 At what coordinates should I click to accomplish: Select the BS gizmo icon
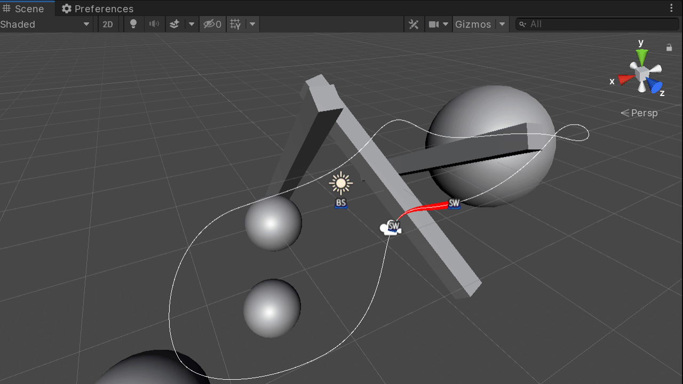point(341,203)
